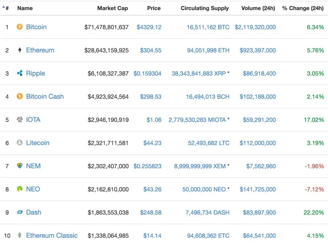328x246 pixels.
Task: Sort by Volume (24h) column header
Action: click(258, 8)
